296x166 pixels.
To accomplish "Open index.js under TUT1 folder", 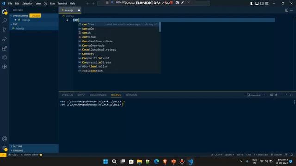I will [34, 29].
